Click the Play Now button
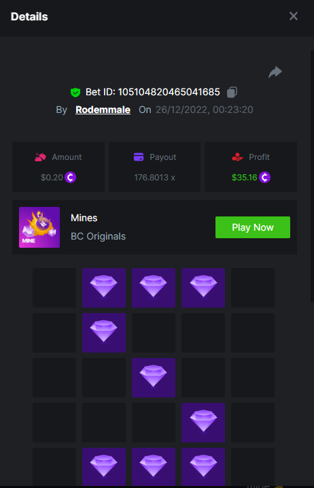Viewport: 314px width, 488px height. coord(253,227)
